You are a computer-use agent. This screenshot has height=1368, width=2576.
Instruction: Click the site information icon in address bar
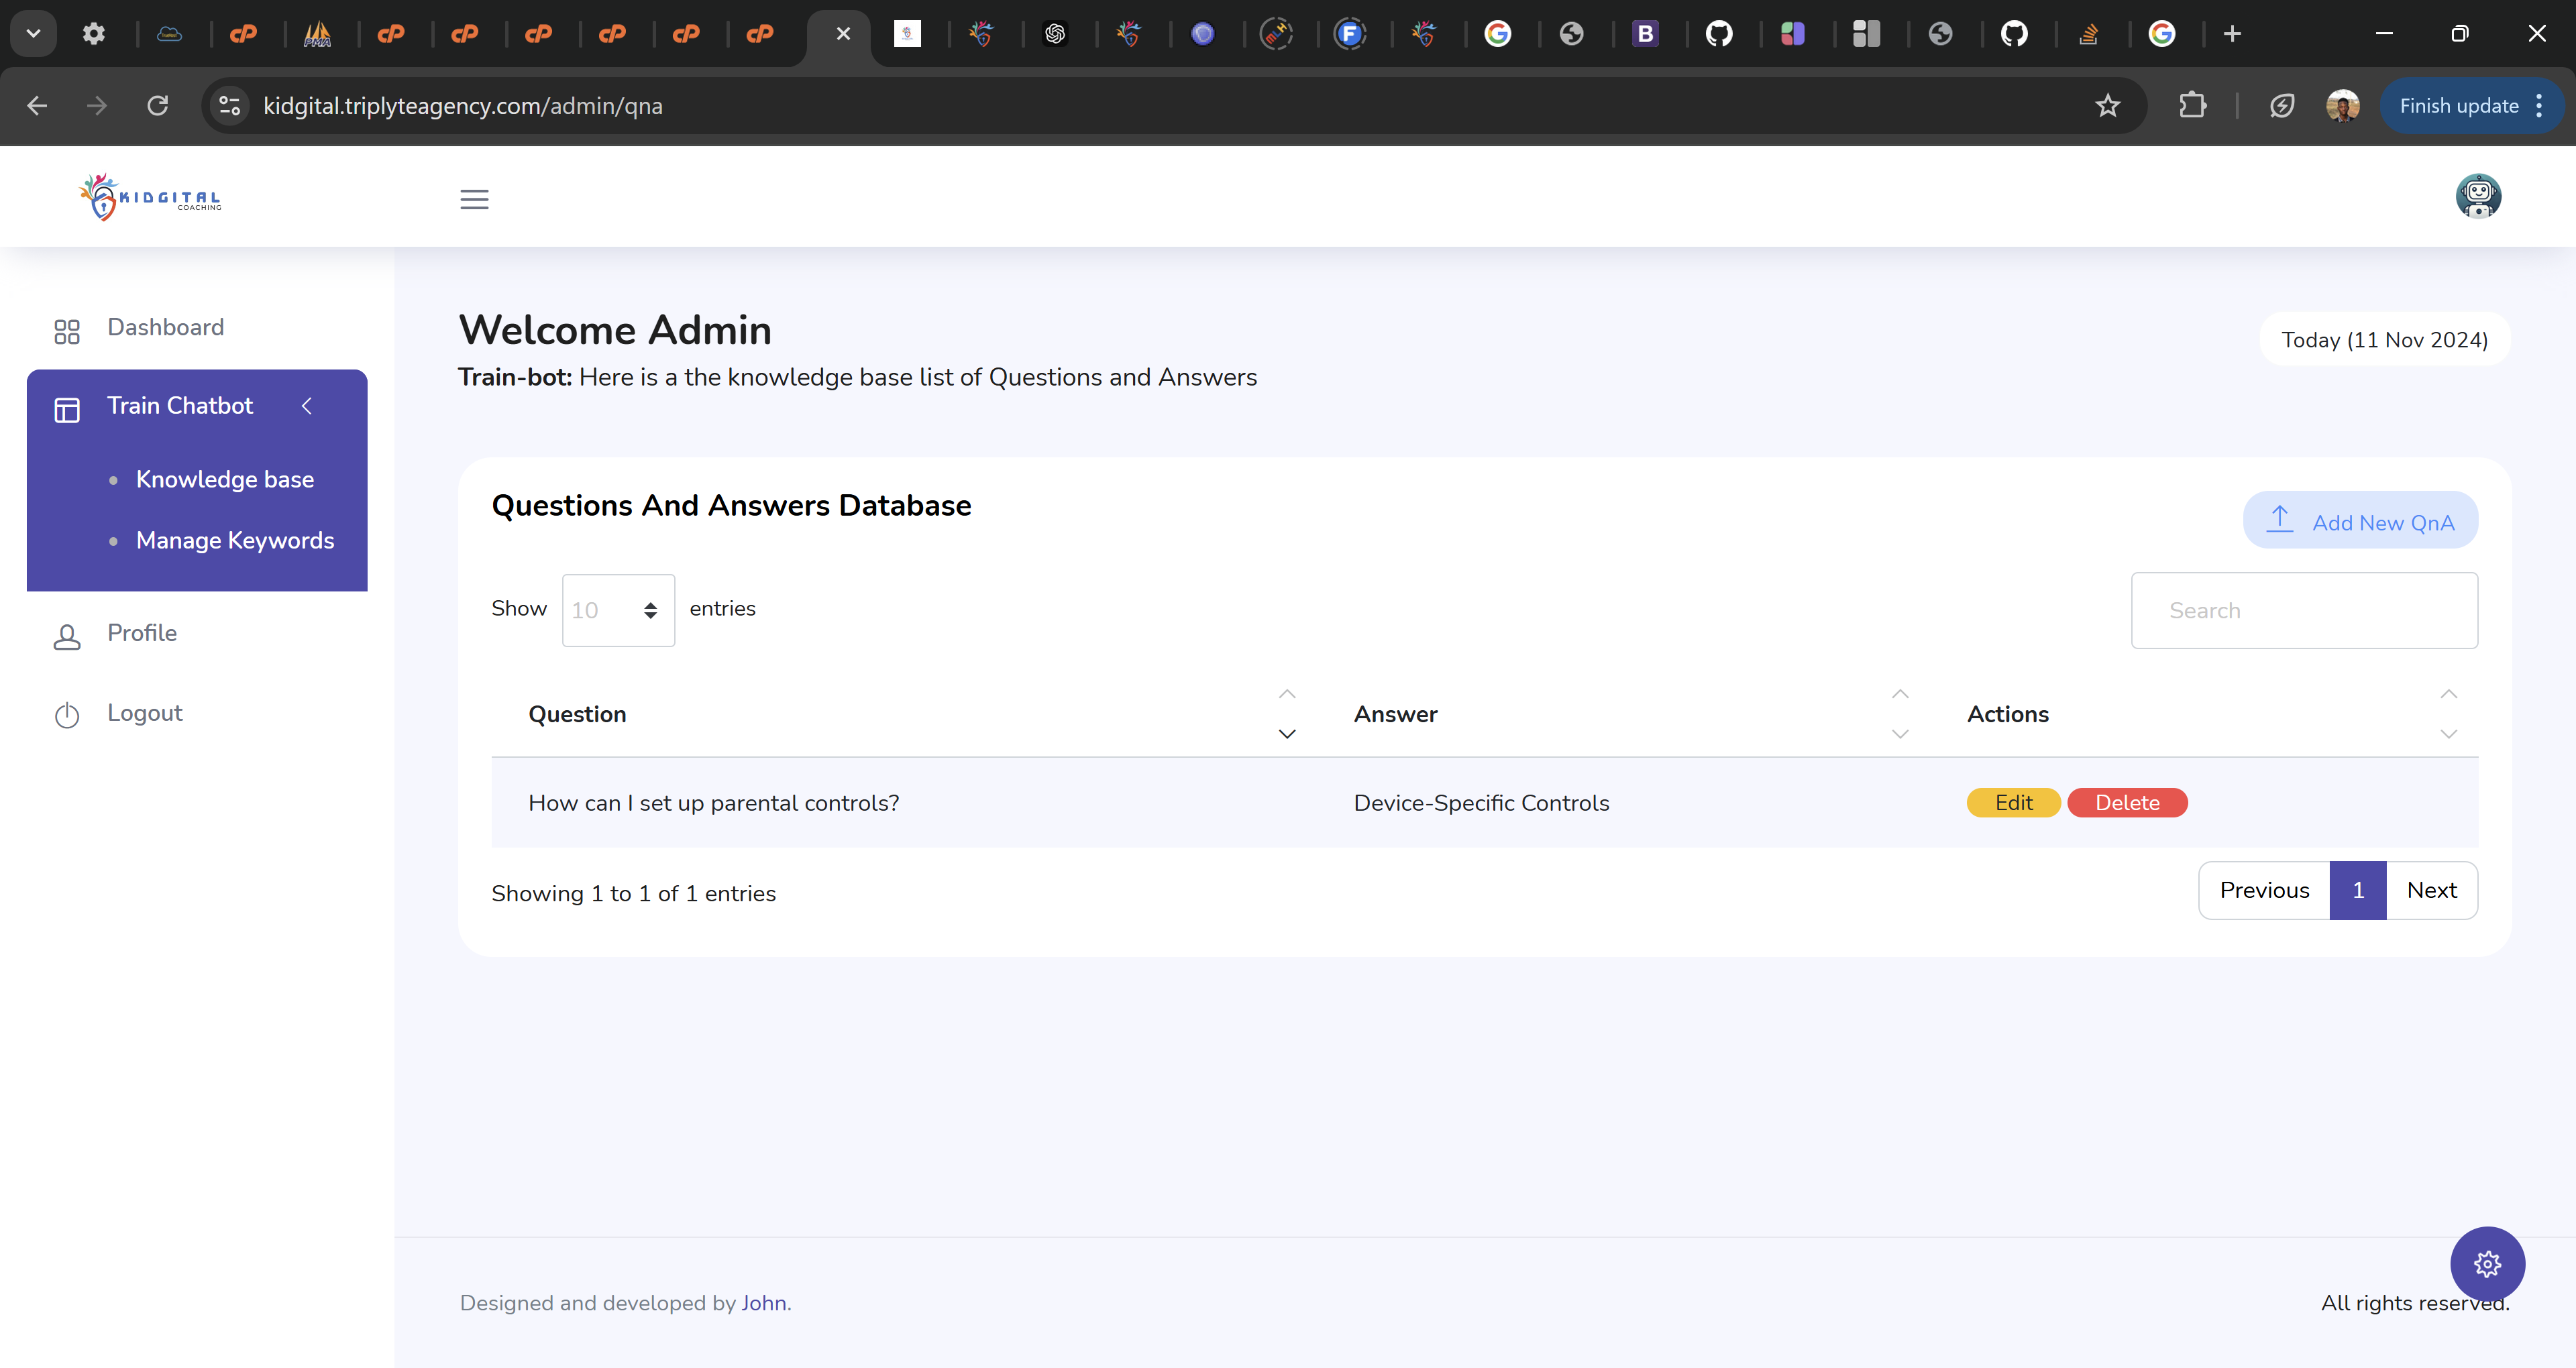click(230, 106)
